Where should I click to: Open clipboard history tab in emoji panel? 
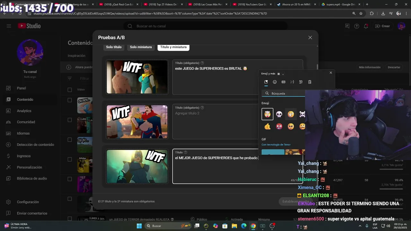coord(310,82)
